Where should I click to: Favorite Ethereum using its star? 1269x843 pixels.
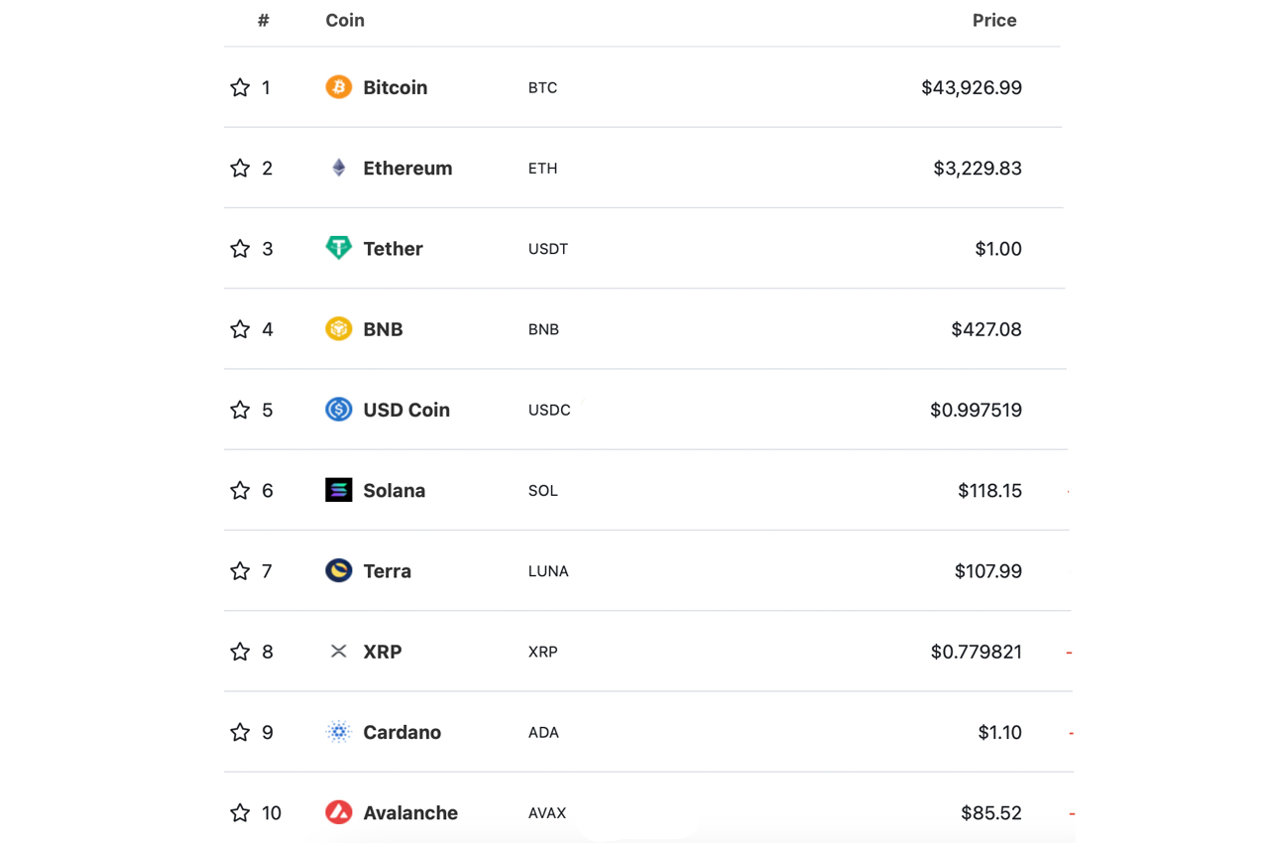pyautogui.click(x=239, y=168)
